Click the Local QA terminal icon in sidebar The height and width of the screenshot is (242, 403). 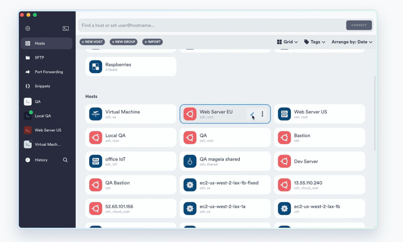pos(28,116)
